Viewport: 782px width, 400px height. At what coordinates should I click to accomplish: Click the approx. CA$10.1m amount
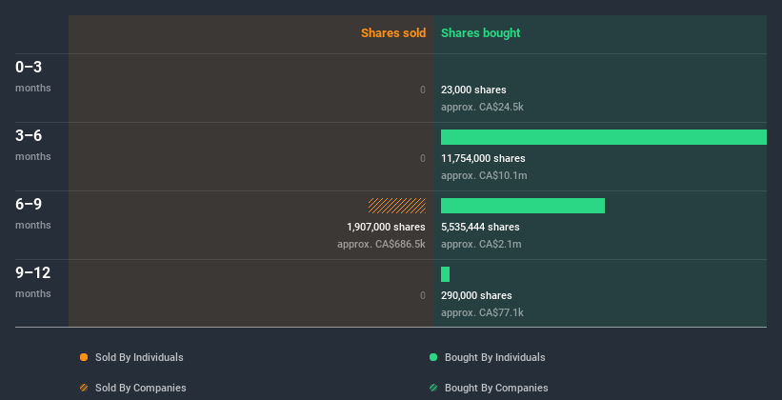[484, 175]
